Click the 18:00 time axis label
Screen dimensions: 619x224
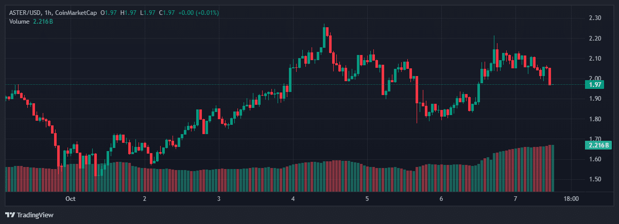coord(571,198)
